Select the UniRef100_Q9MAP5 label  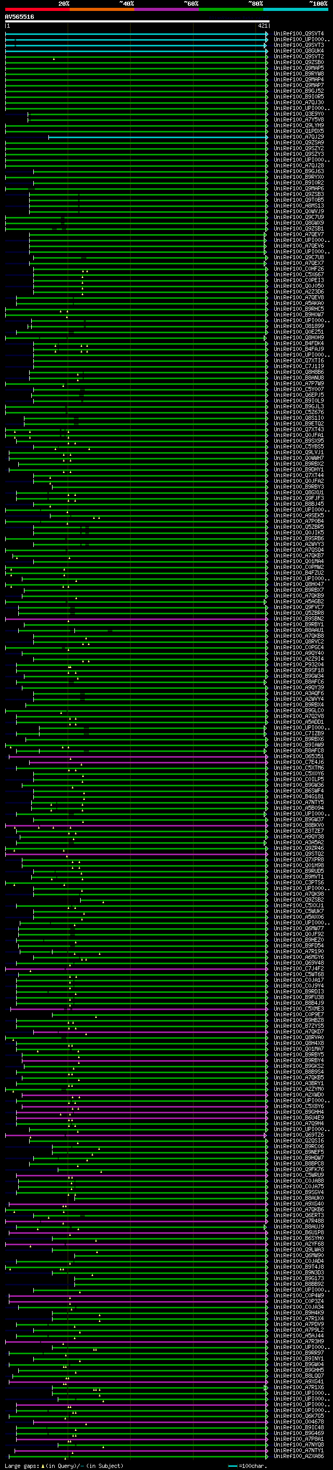[298, 68]
